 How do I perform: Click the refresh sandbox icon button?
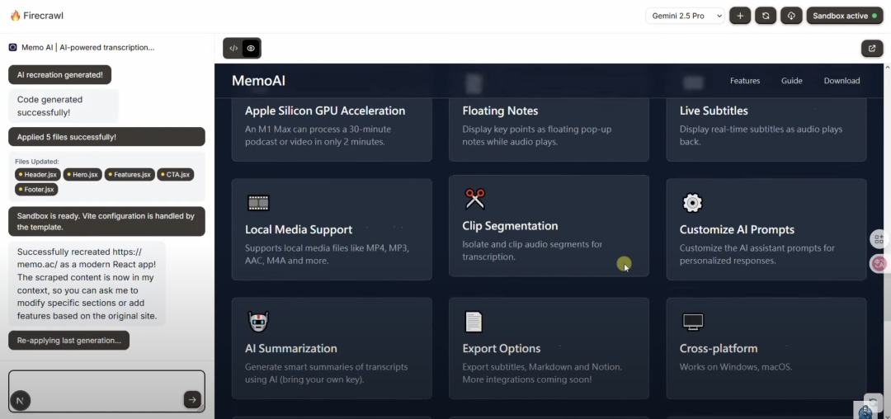click(766, 16)
